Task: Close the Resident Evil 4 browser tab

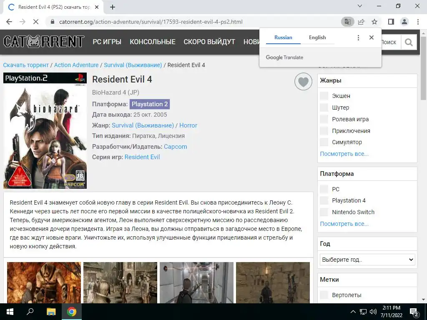Action: [x=97, y=7]
